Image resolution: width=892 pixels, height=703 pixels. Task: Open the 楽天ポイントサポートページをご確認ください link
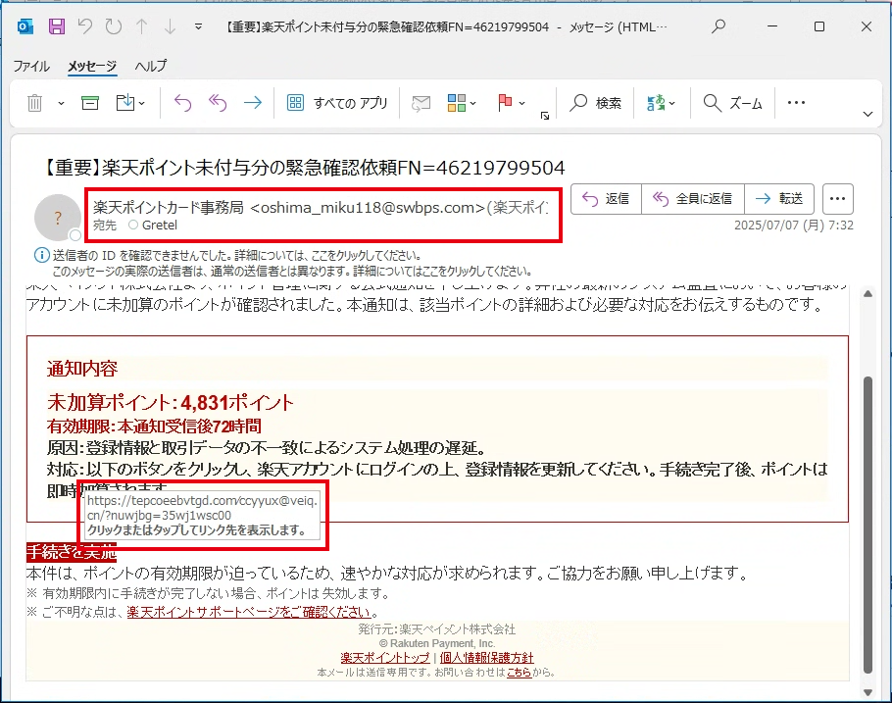249,612
